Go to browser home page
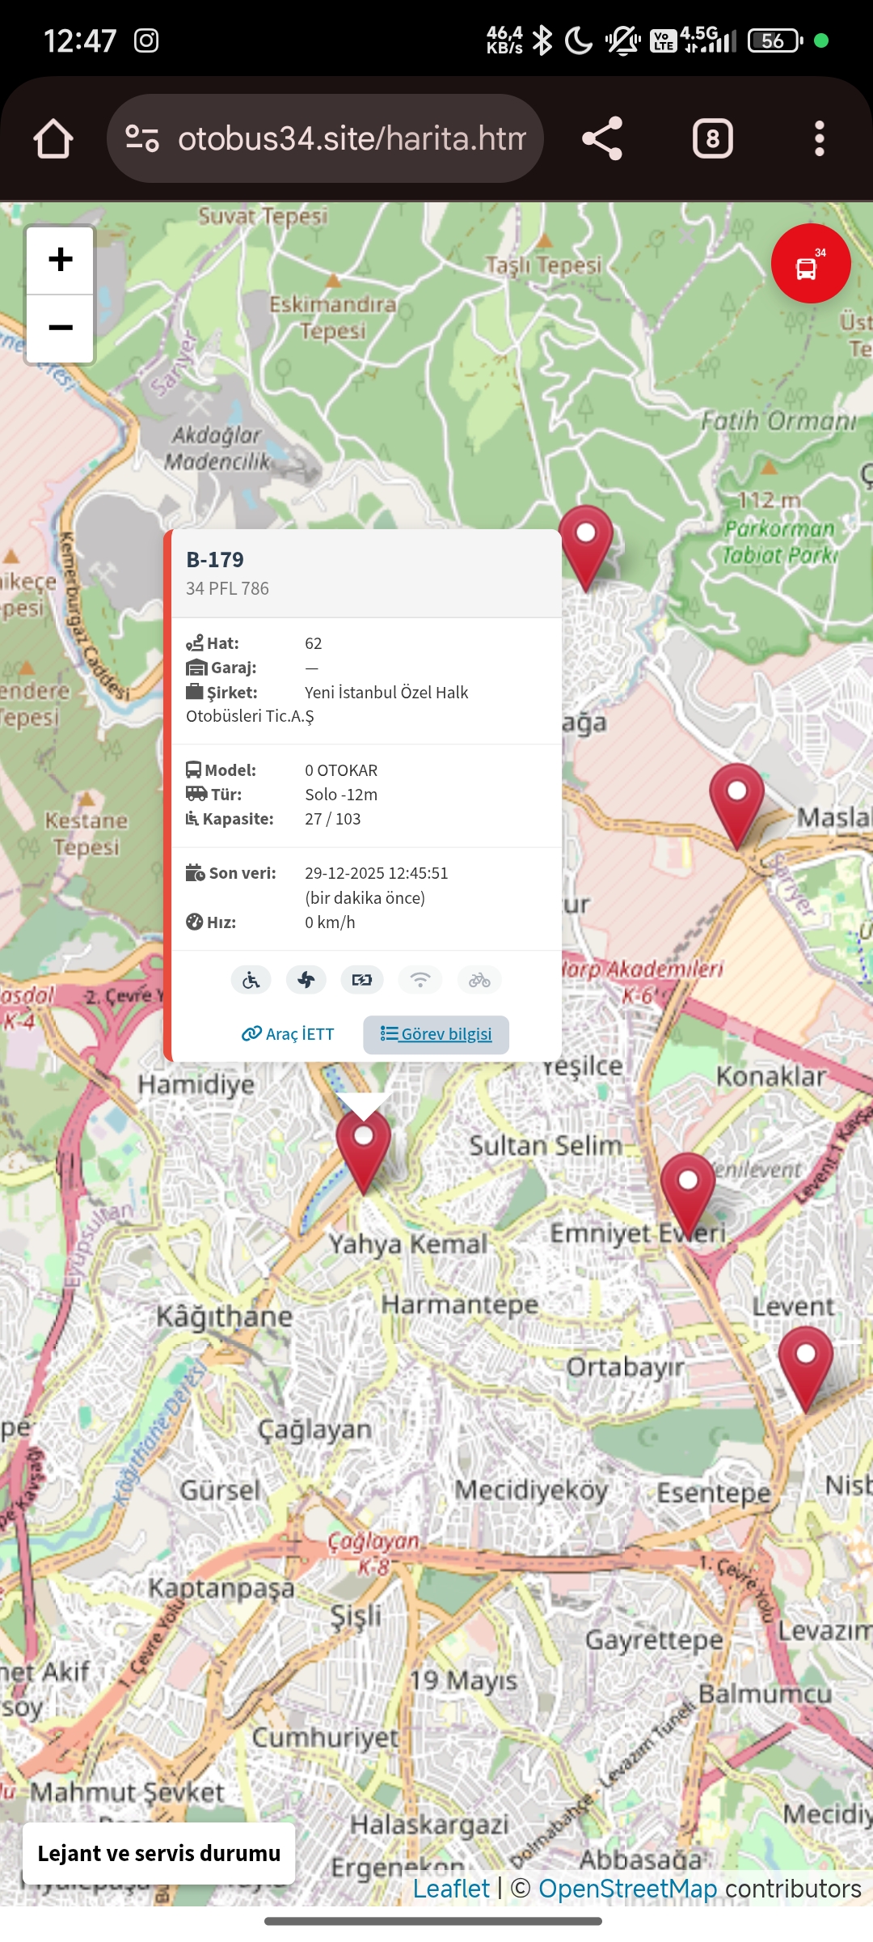Image resolution: width=873 pixels, height=1942 pixels. tap(53, 138)
